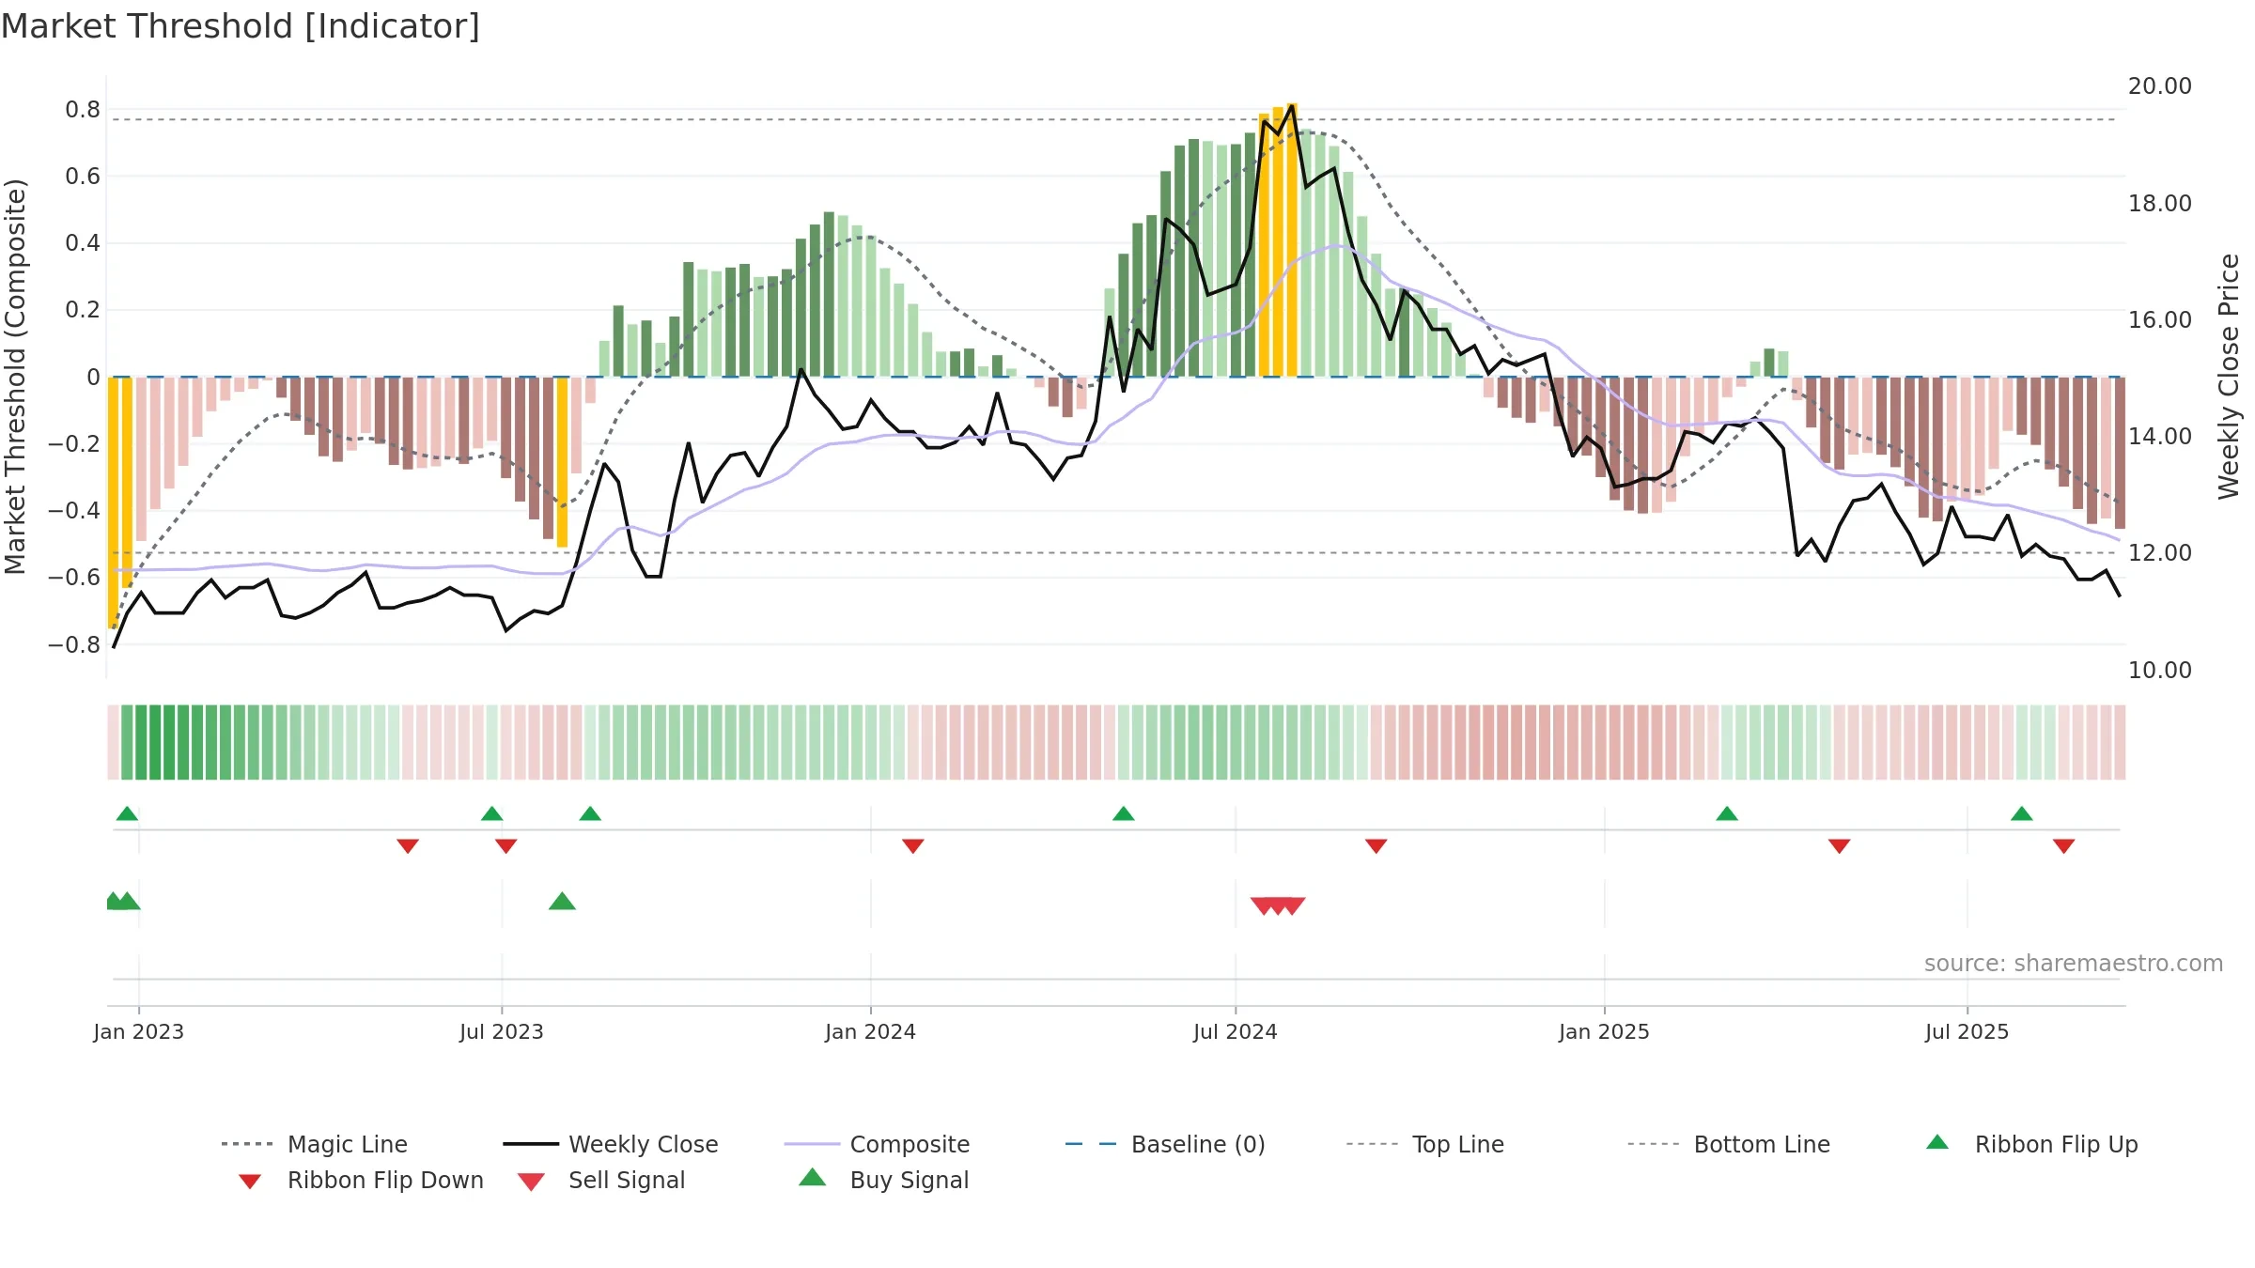2255x1268 pixels.
Task: Click the sell signal cluster near July 2024
Action: click(1278, 905)
